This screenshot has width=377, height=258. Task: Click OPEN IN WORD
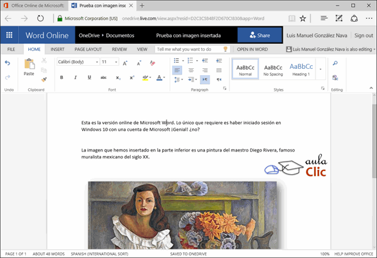point(253,49)
